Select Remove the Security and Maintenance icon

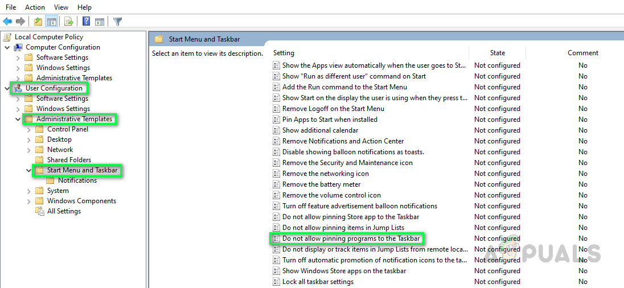click(x=347, y=163)
